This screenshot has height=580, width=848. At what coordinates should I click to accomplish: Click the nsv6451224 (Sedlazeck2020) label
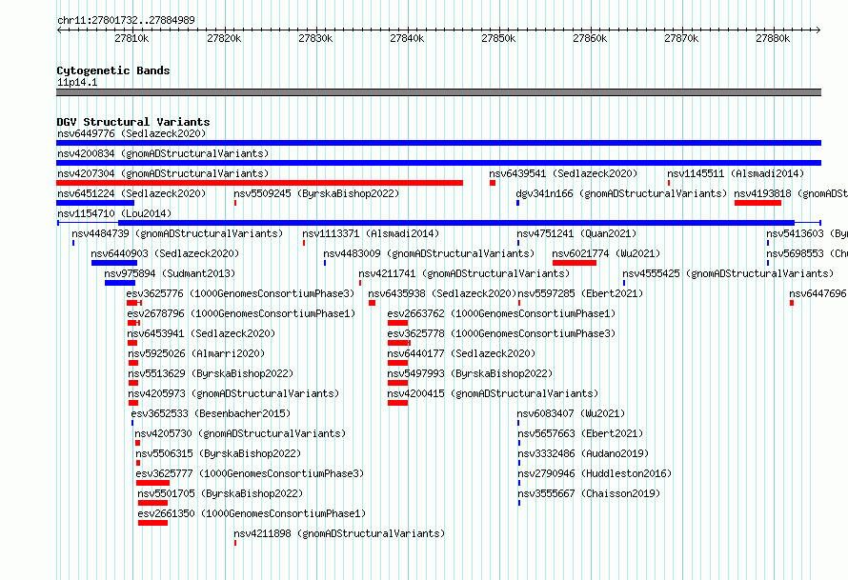click(131, 193)
